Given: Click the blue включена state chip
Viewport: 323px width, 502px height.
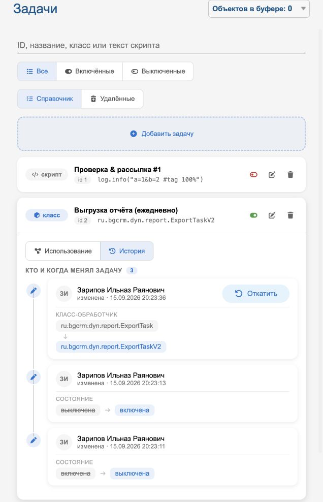Looking at the screenshot, I should (135, 410).
